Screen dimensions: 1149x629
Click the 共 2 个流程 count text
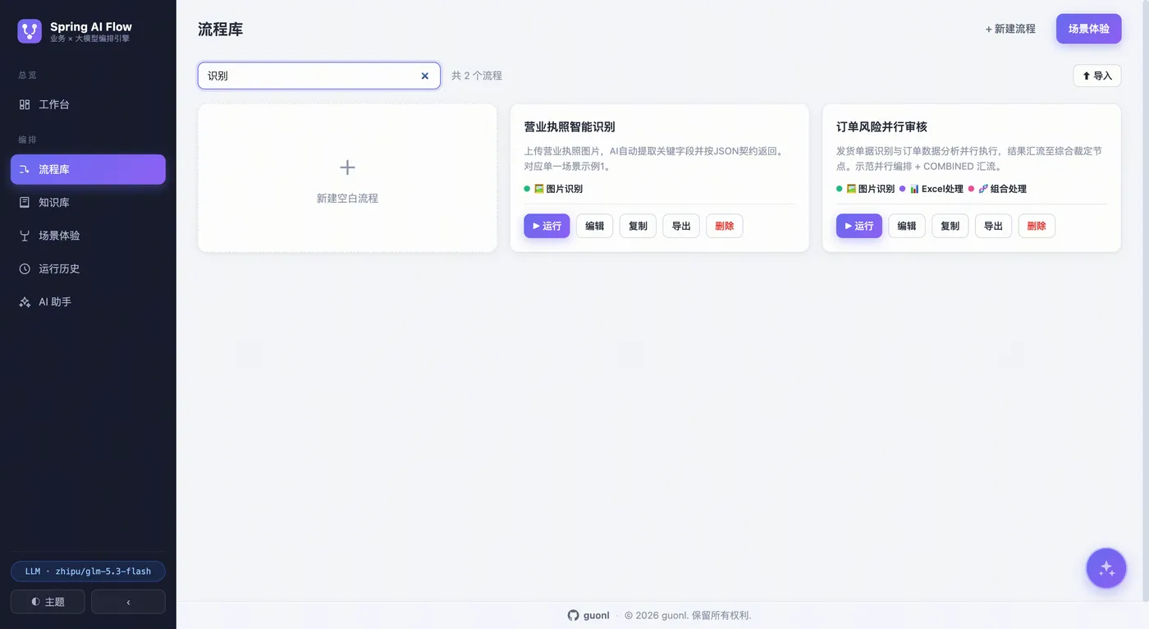[x=477, y=76]
